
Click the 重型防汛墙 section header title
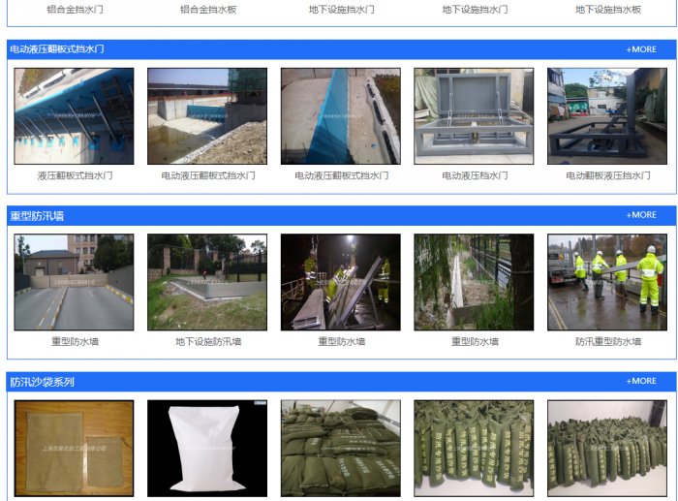coord(37,215)
